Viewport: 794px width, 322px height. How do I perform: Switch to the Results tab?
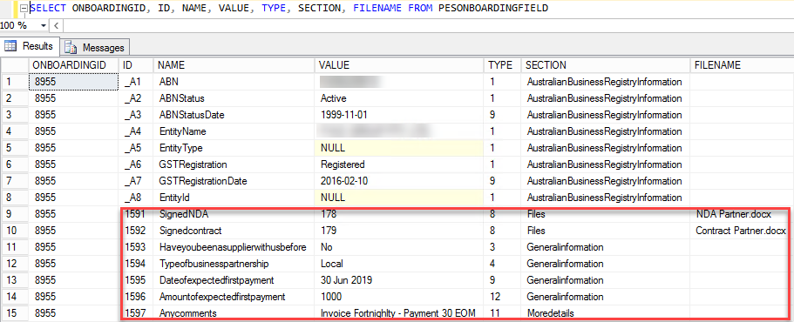[x=30, y=46]
